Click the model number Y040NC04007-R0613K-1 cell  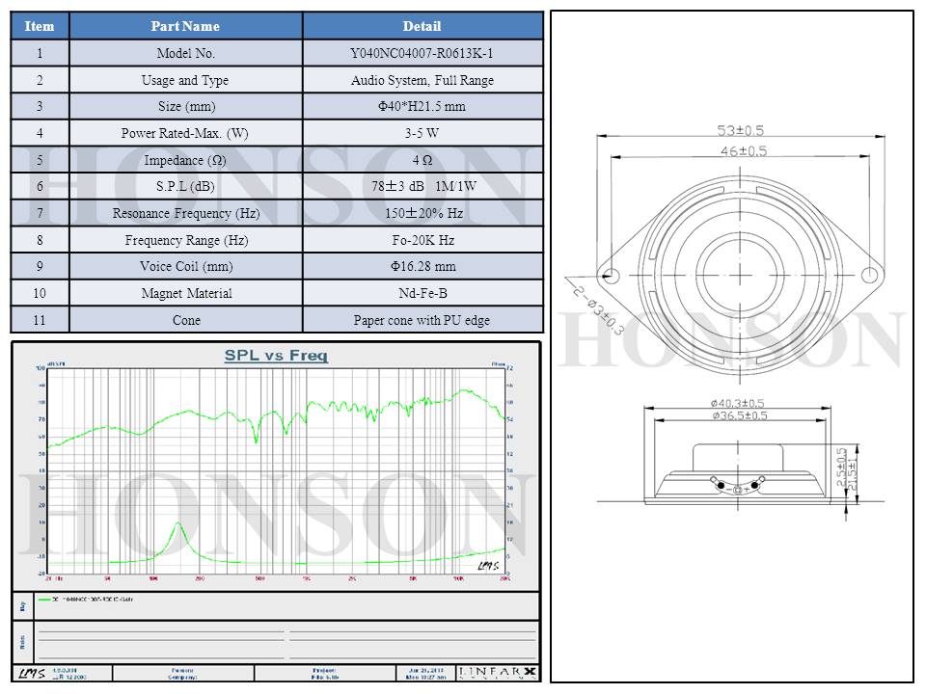[x=422, y=54]
